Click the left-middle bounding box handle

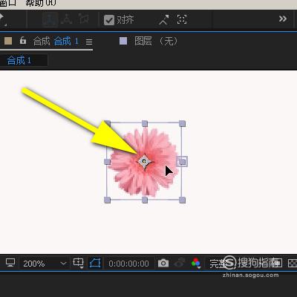coord(107,162)
